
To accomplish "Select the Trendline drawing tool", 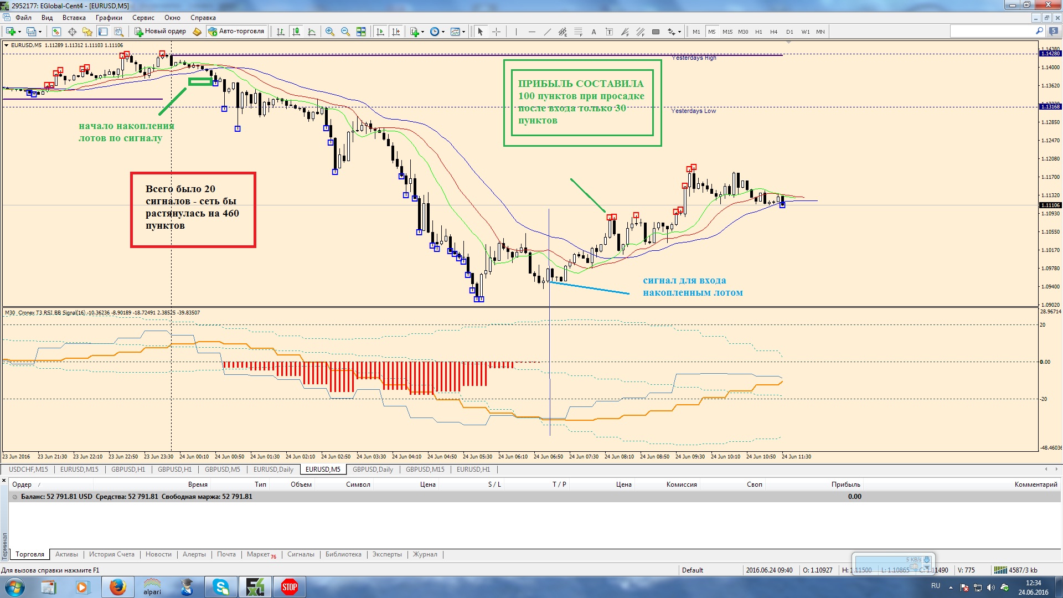I will [547, 32].
